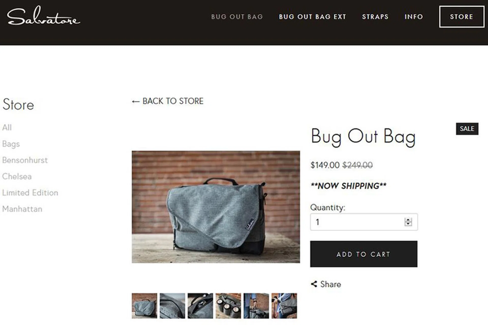Click the Salvatore logo
Viewport: 488px width, 325px height.
(43, 16)
